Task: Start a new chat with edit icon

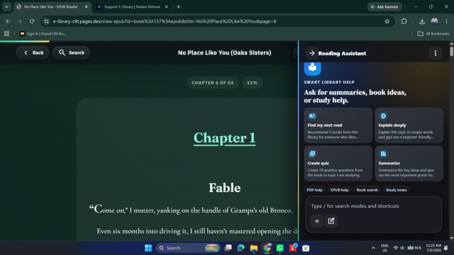Action: pyautogui.click(x=331, y=221)
